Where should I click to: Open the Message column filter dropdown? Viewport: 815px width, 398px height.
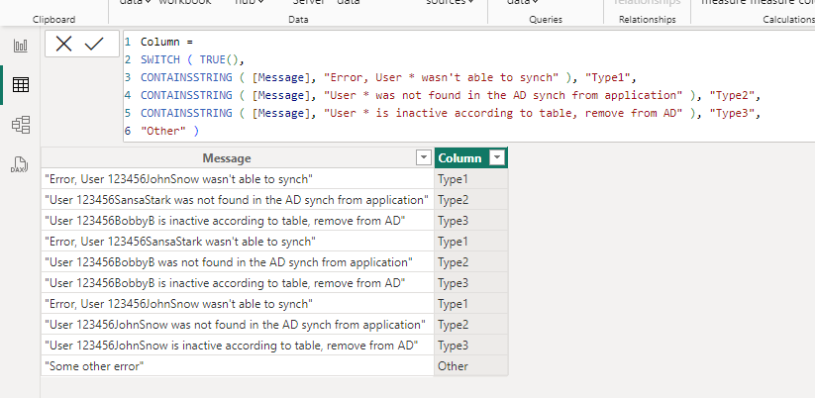click(x=424, y=158)
